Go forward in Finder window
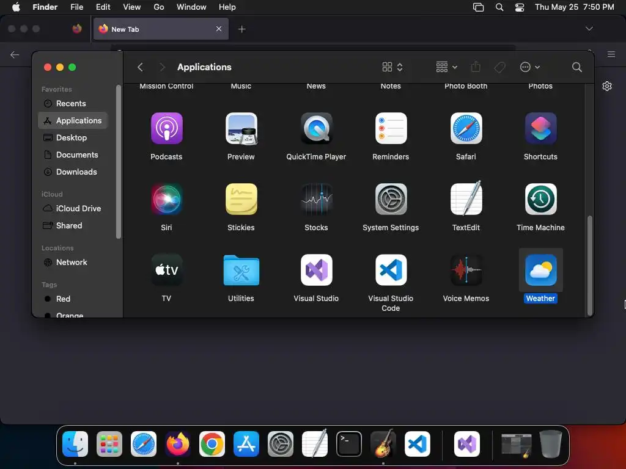The image size is (626, 469). pyautogui.click(x=162, y=67)
